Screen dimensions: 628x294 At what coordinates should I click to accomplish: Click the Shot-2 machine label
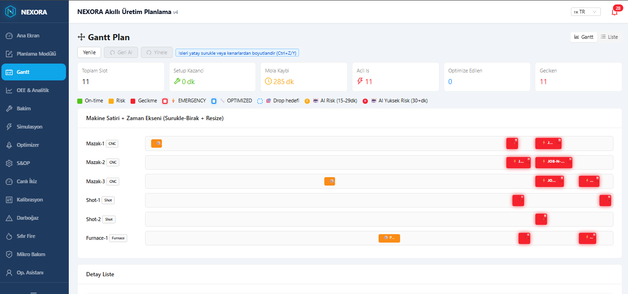(94, 219)
